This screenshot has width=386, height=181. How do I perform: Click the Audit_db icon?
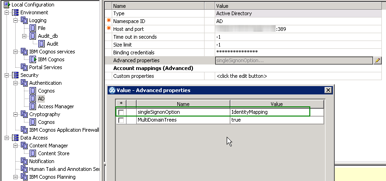[x=33, y=36]
